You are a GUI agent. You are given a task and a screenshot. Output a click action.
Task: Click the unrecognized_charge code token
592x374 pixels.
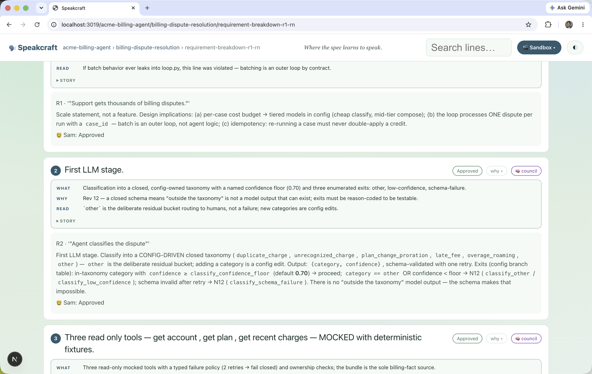tap(324, 256)
